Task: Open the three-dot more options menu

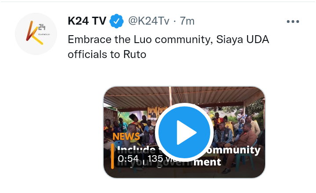Action: click(x=293, y=22)
